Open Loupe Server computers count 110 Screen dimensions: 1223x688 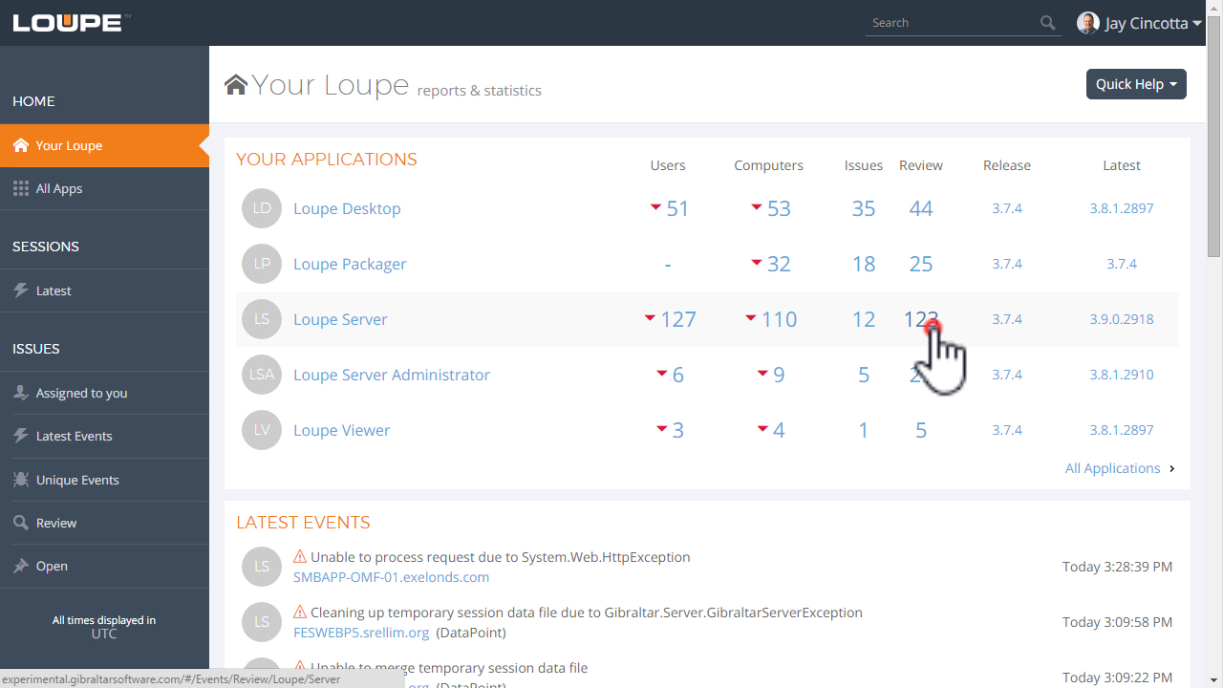pos(779,319)
